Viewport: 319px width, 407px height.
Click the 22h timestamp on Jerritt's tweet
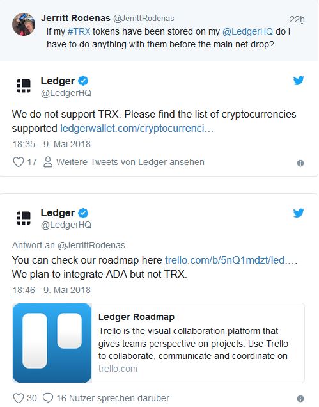[x=297, y=19]
